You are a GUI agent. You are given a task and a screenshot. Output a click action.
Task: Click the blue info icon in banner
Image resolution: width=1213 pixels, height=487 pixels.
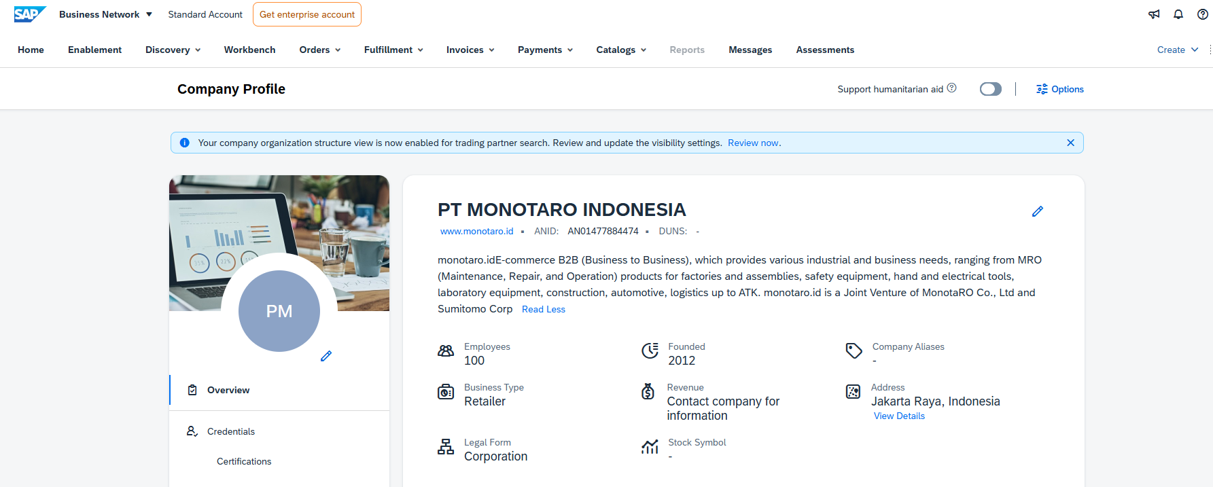pos(184,143)
